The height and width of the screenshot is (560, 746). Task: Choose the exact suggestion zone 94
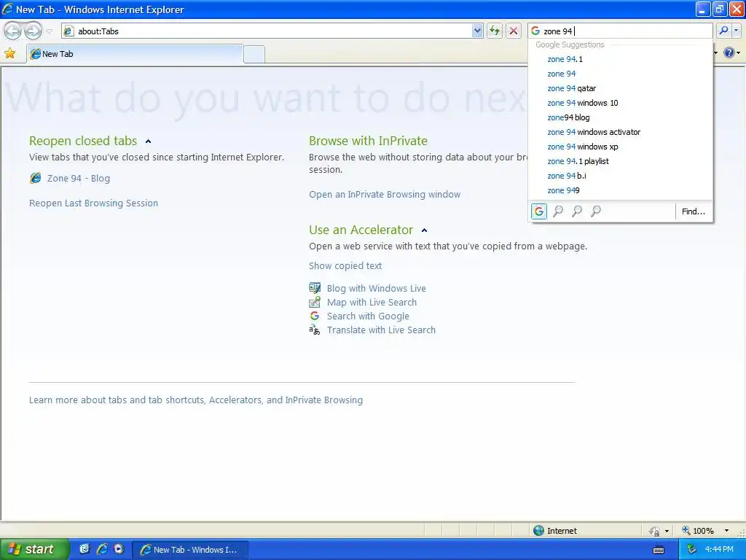(621, 74)
